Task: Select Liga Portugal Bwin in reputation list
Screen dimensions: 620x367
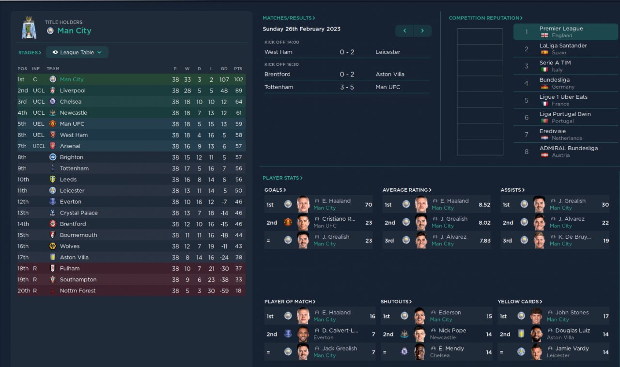Action: click(x=566, y=117)
